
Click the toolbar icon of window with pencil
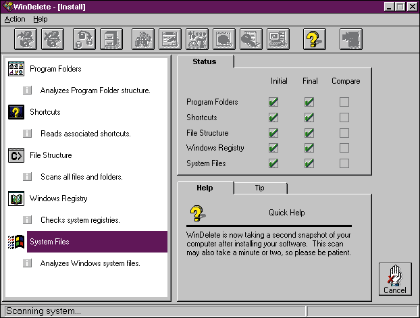[x=170, y=39]
